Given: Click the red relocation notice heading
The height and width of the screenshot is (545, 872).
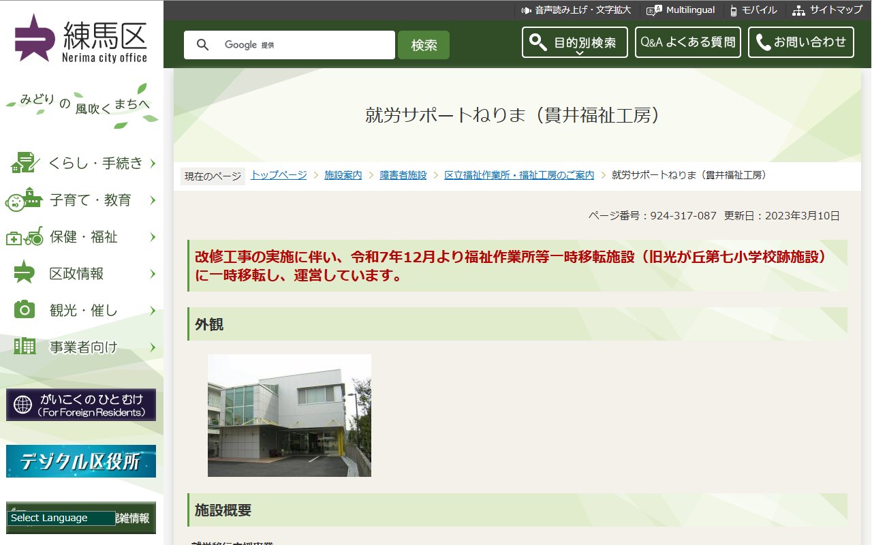Looking at the screenshot, I should click(518, 266).
